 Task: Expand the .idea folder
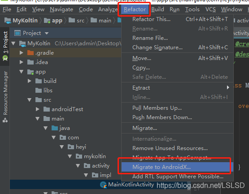(21, 62)
